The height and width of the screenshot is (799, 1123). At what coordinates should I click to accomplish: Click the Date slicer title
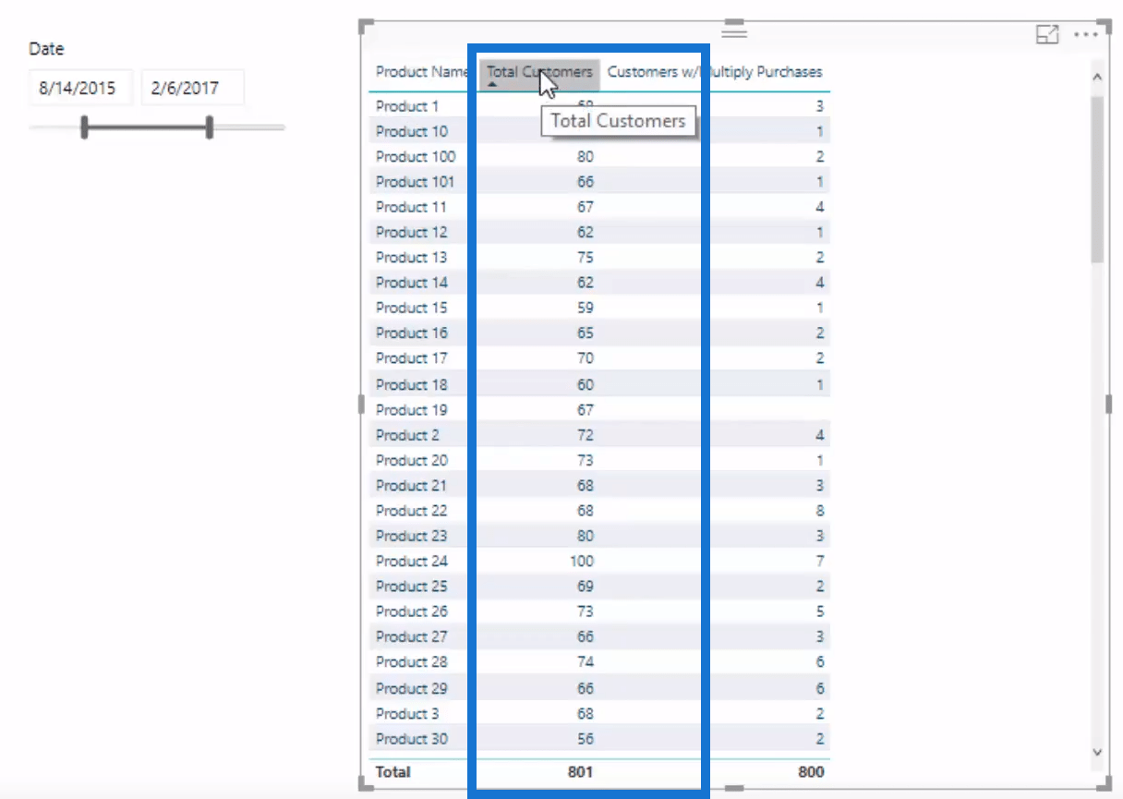click(x=46, y=49)
